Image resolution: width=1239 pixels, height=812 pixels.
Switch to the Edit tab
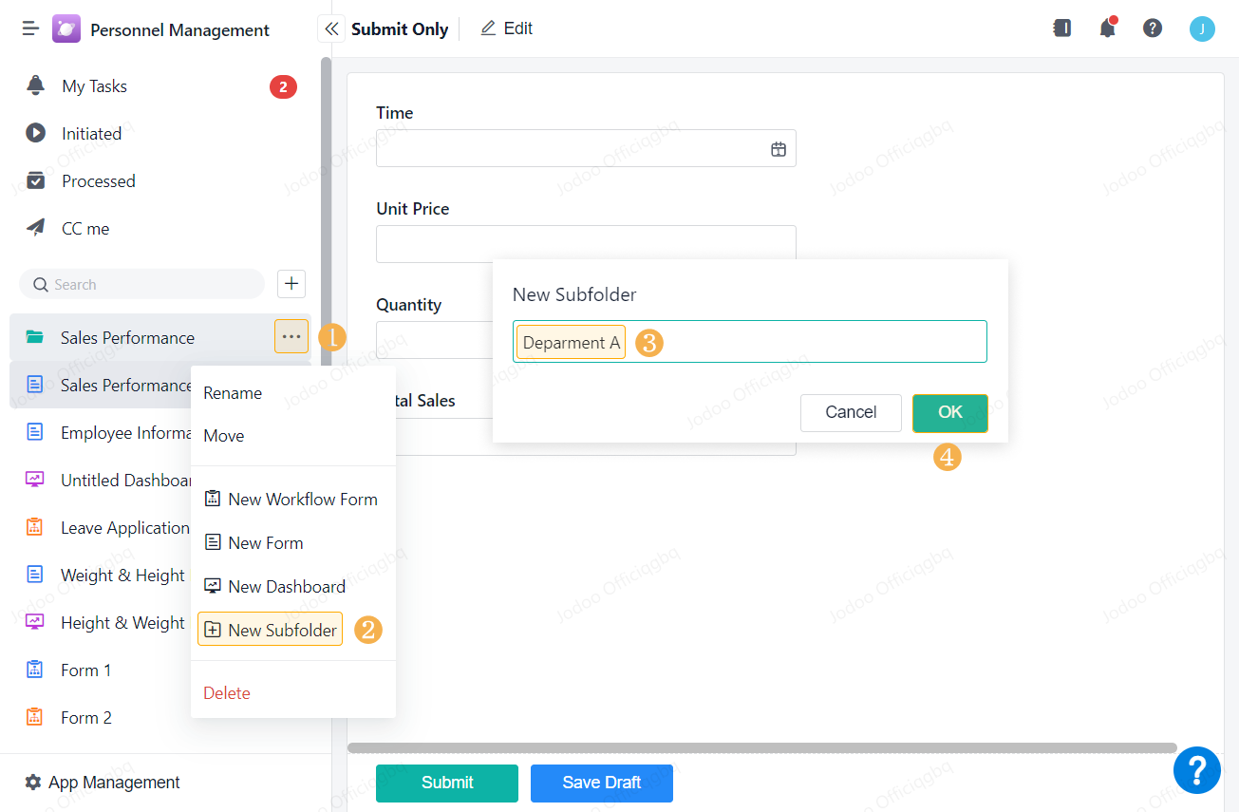tap(506, 28)
